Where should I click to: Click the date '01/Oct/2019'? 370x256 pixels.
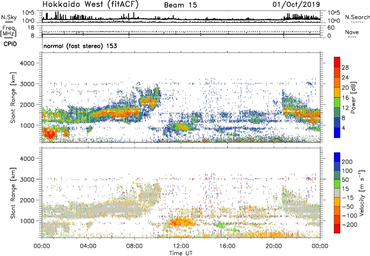pyautogui.click(x=296, y=5)
